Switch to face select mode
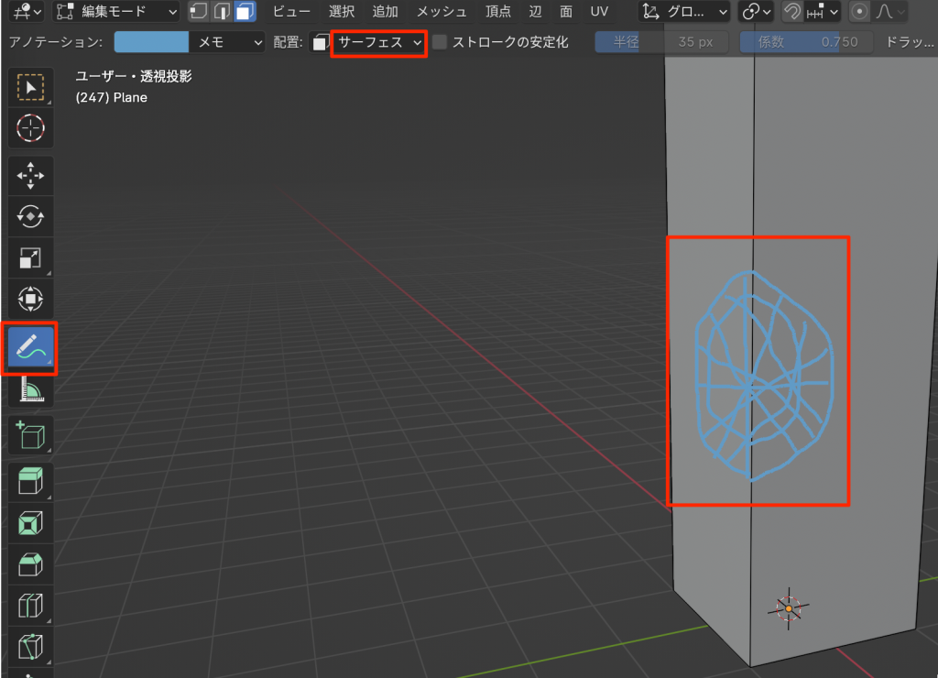Image resolution: width=938 pixels, height=678 pixels. click(x=245, y=12)
